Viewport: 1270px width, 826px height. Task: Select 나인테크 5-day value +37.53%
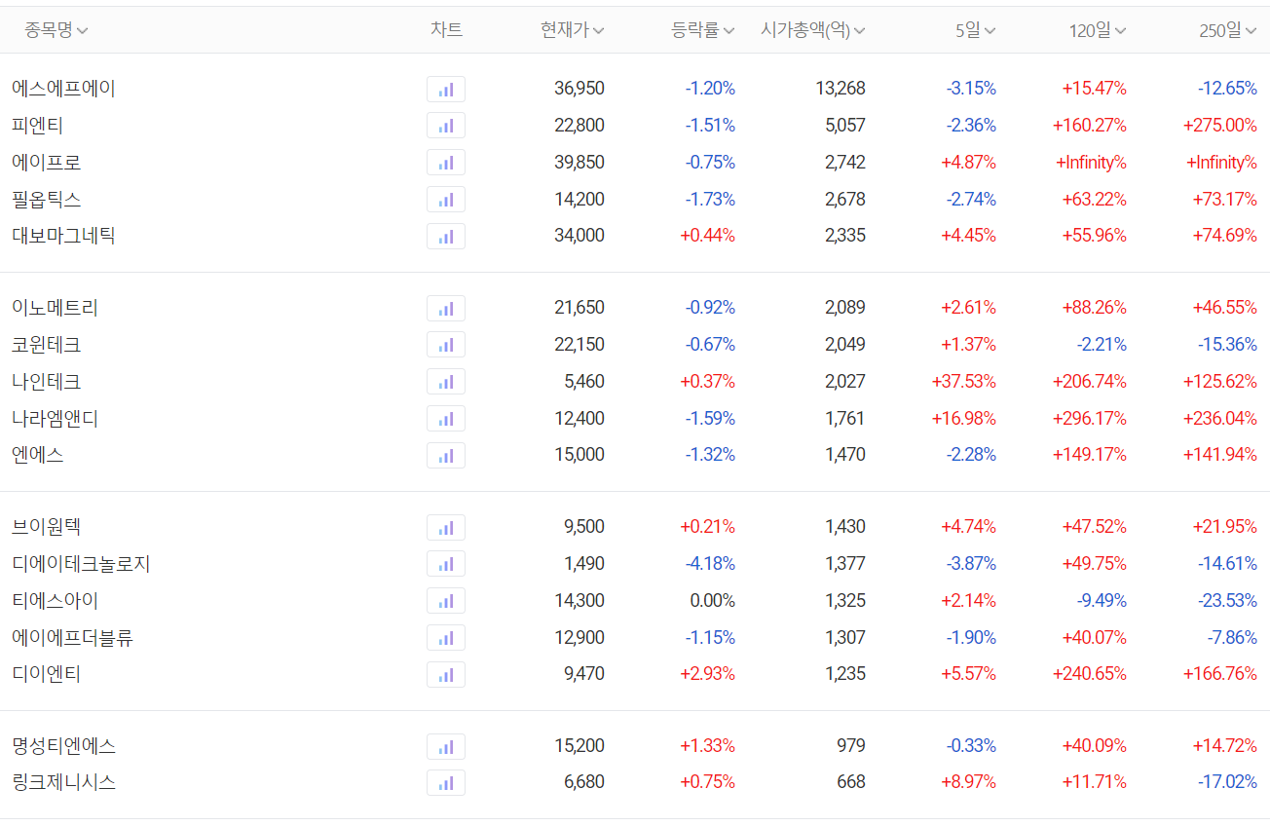point(964,382)
